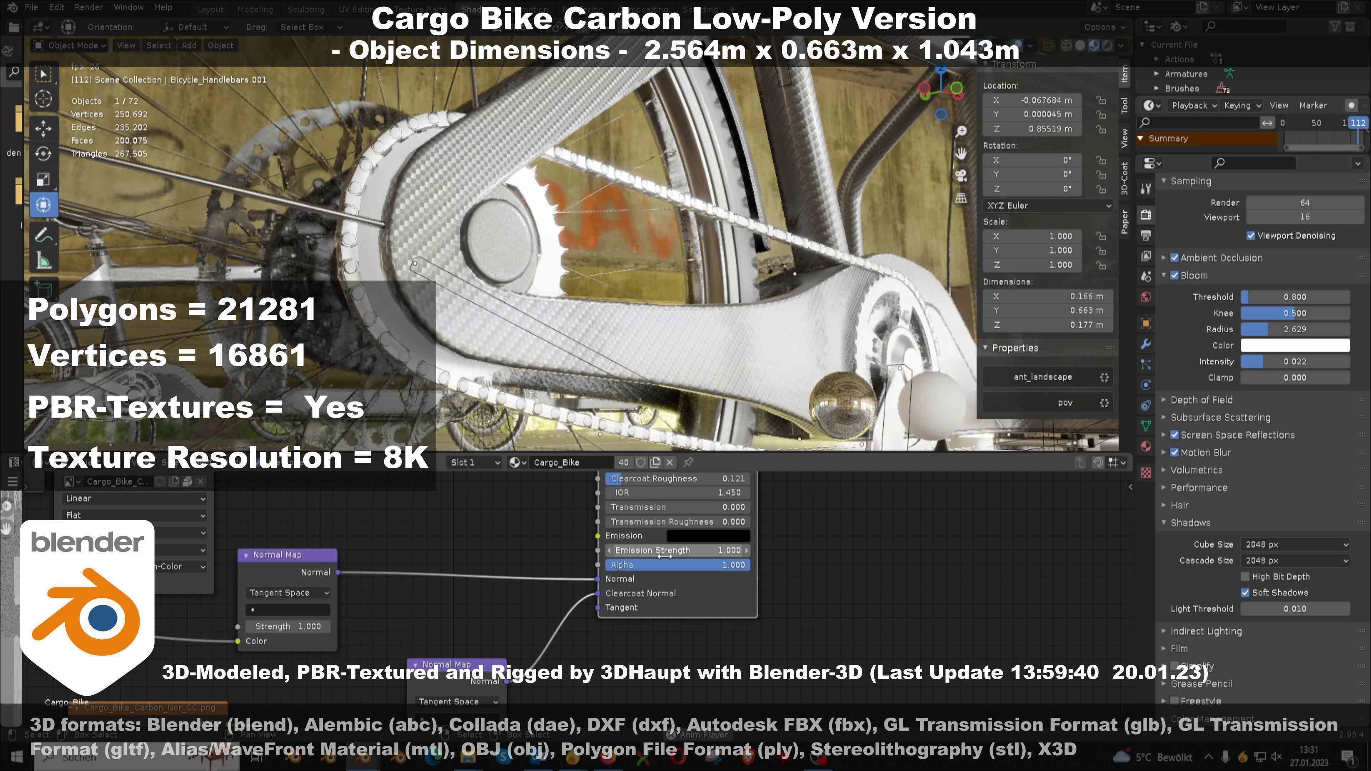The width and height of the screenshot is (1371, 771).
Task: Open Tangent Space dropdown on Normal Map node
Action: click(x=288, y=592)
